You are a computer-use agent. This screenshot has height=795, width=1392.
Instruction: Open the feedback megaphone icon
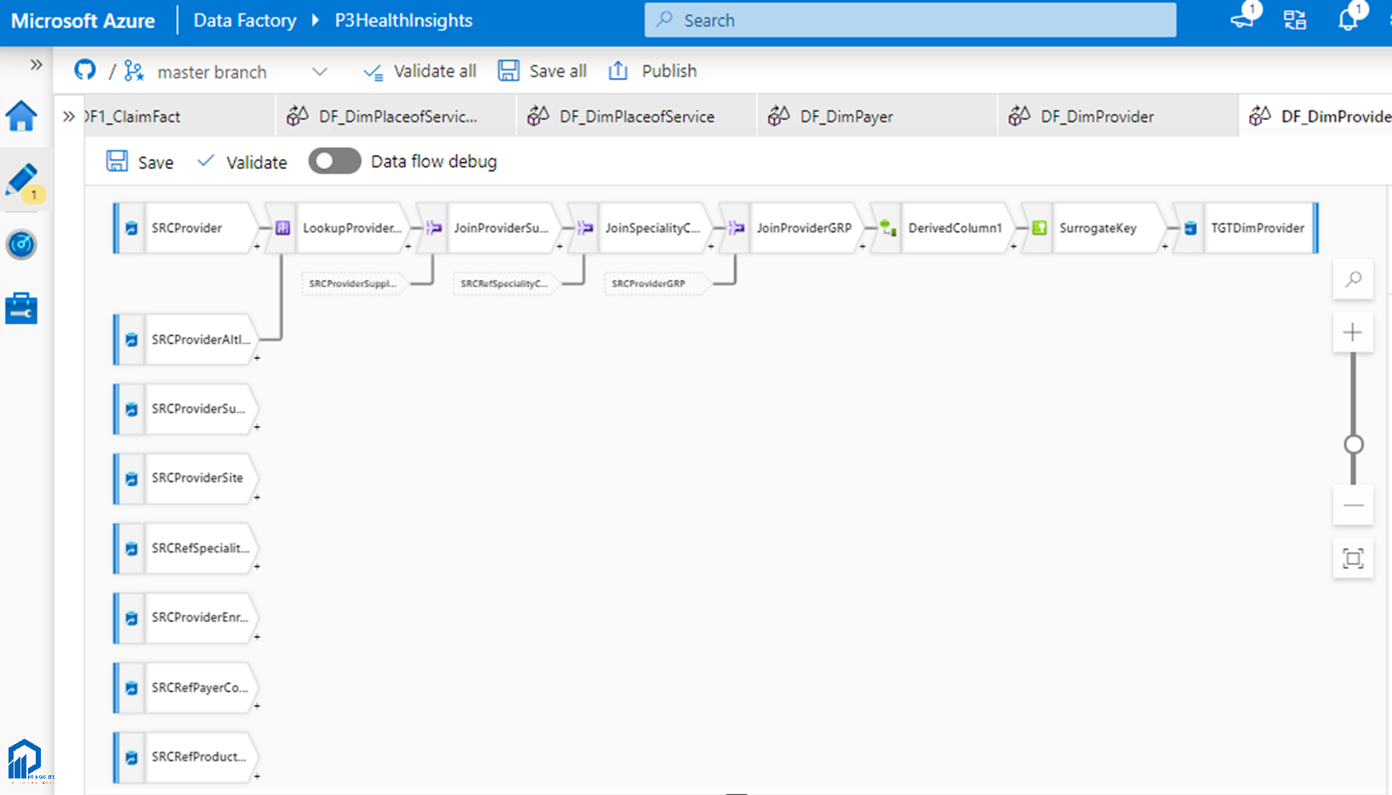[x=1243, y=20]
